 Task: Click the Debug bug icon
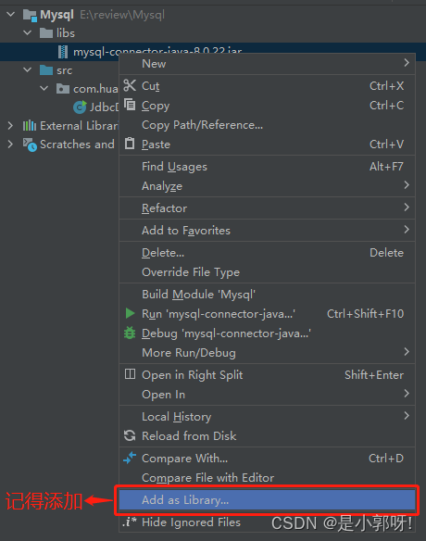coord(130,333)
